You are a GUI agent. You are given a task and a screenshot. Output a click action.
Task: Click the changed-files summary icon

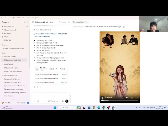[37, 69]
